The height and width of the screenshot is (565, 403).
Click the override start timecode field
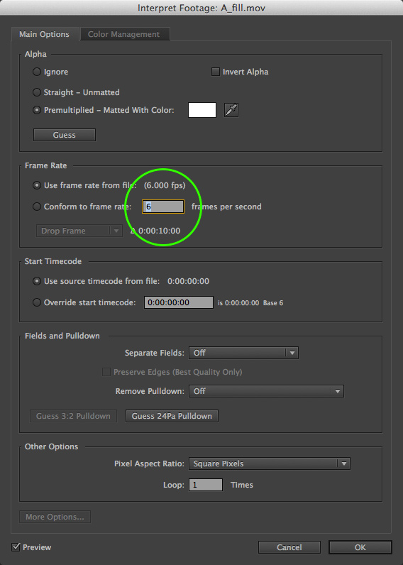click(x=179, y=302)
